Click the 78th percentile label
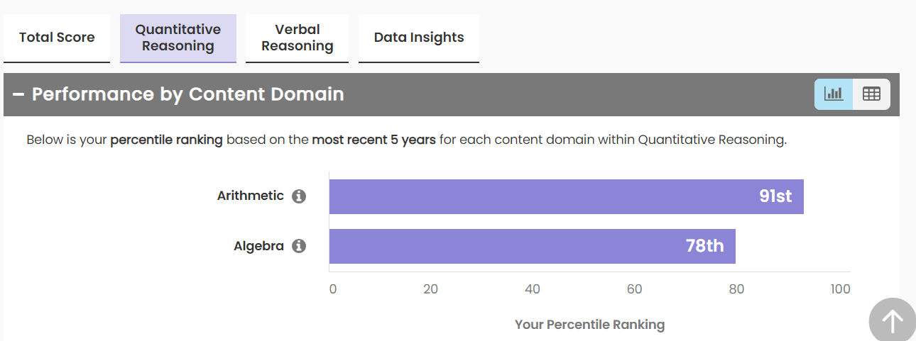 click(x=704, y=246)
